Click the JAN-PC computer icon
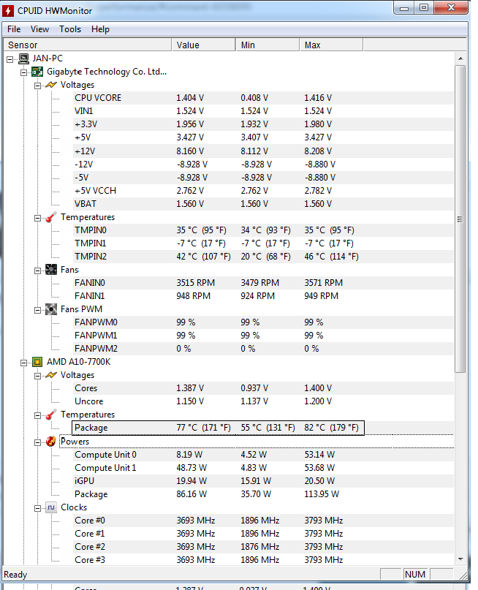Image resolution: width=478 pixels, height=590 pixels. [x=23, y=58]
